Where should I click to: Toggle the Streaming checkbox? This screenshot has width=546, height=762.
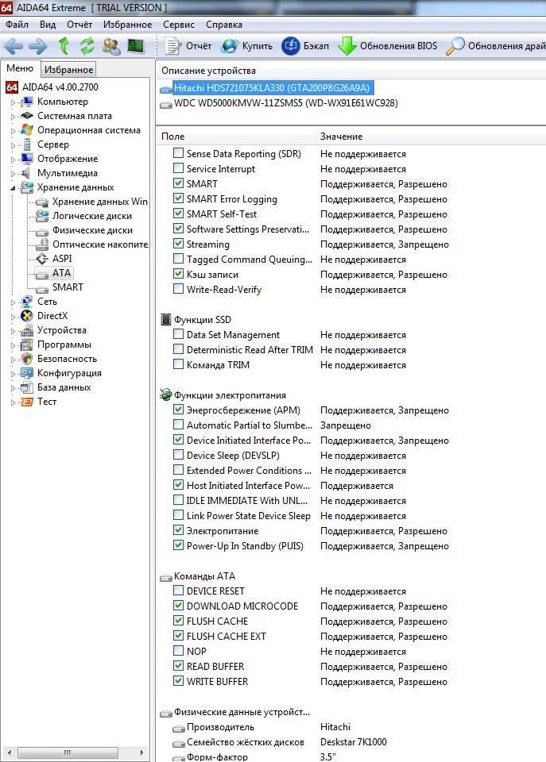coord(179,244)
